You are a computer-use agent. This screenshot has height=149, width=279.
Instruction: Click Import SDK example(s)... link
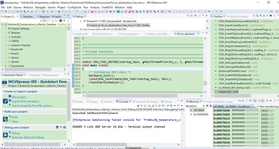[x=26, y=101]
